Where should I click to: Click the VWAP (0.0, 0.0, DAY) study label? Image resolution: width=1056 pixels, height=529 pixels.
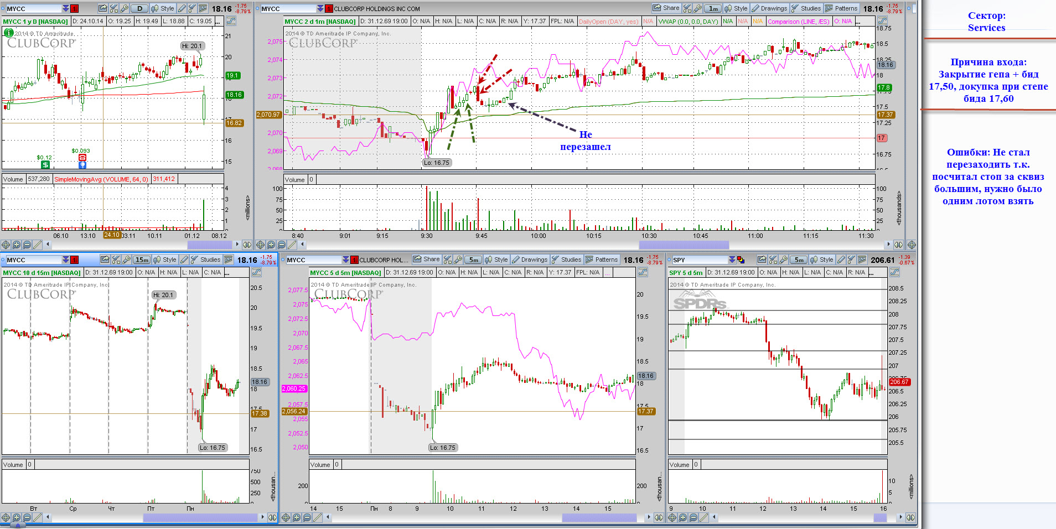688,22
